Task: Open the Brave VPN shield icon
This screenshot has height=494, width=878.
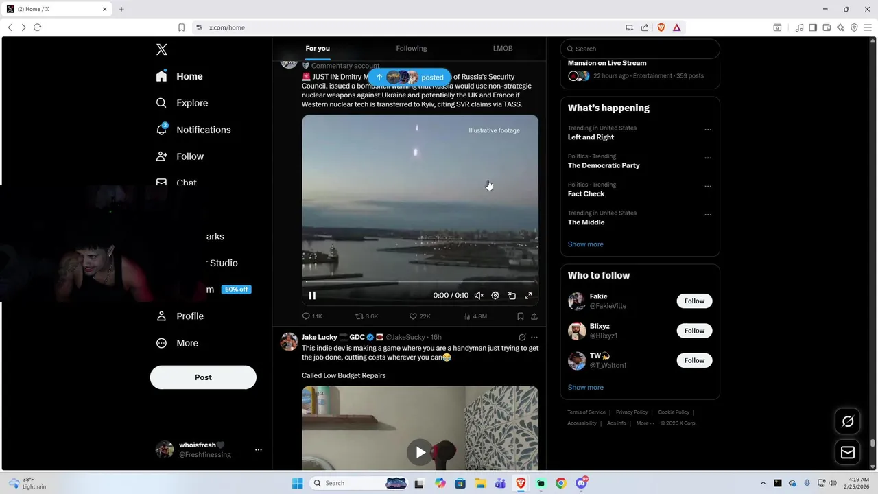Action: click(x=854, y=27)
